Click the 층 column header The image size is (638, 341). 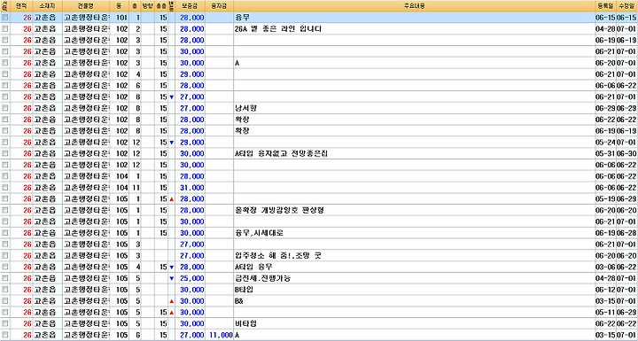[135, 6]
